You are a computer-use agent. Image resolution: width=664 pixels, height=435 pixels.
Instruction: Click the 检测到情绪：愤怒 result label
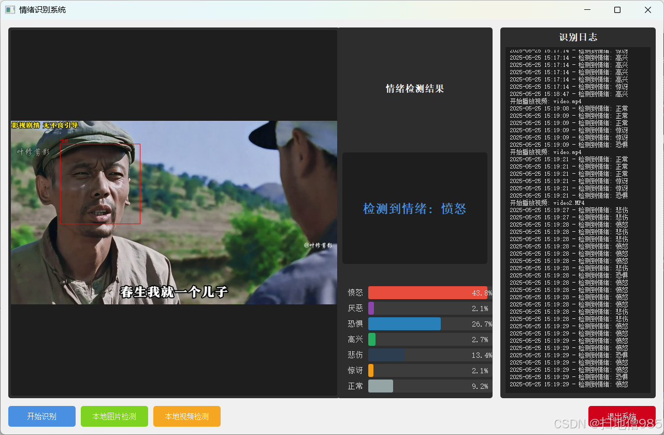(414, 208)
